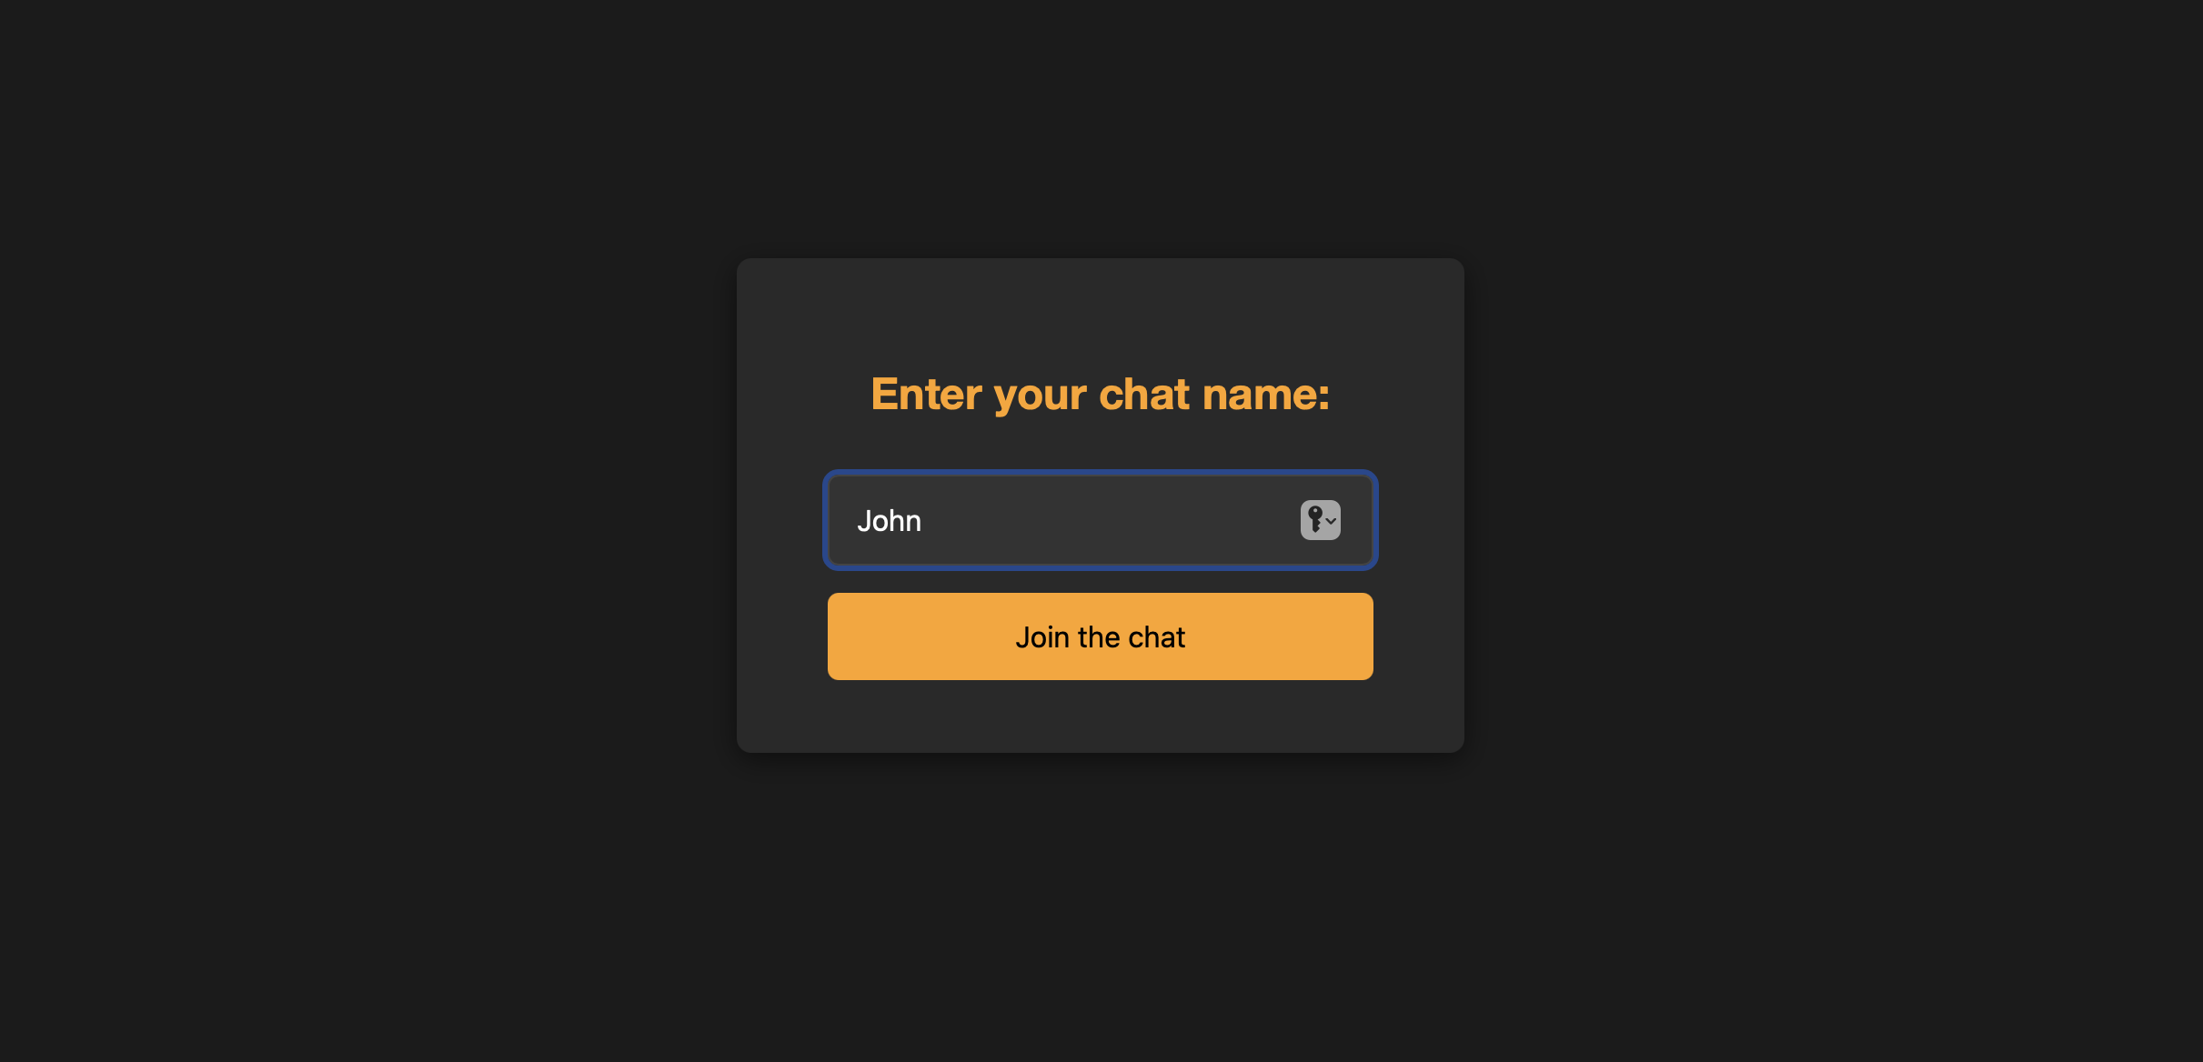Click the word Join on the orange button
The height and width of the screenshot is (1062, 2203).
pyautogui.click(x=1041, y=637)
